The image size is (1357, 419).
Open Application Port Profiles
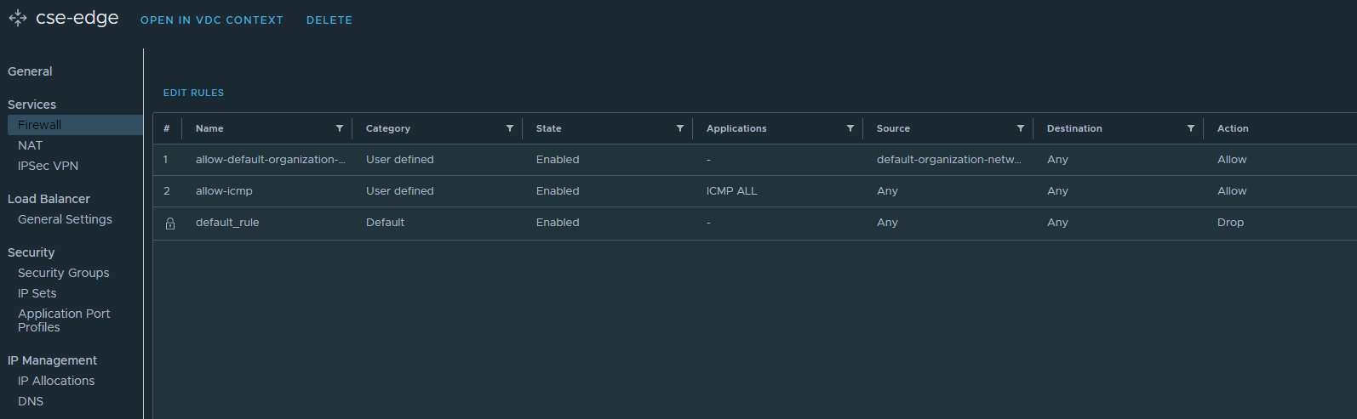click(64, 320)
